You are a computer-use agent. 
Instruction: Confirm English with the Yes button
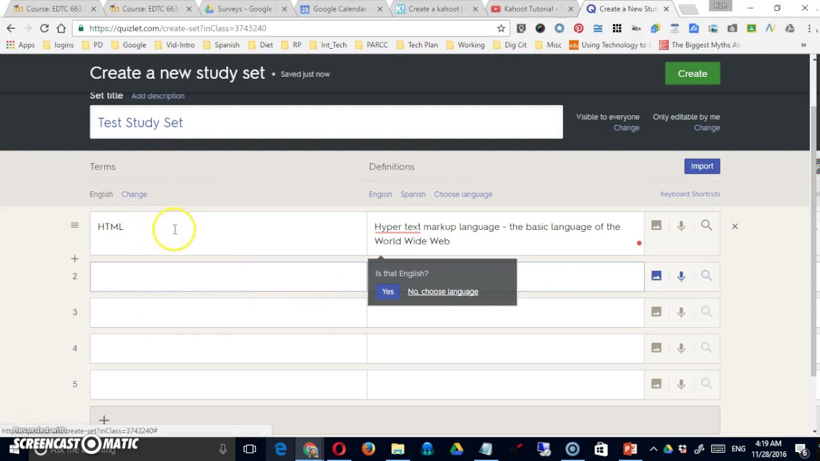click(388, 291)
